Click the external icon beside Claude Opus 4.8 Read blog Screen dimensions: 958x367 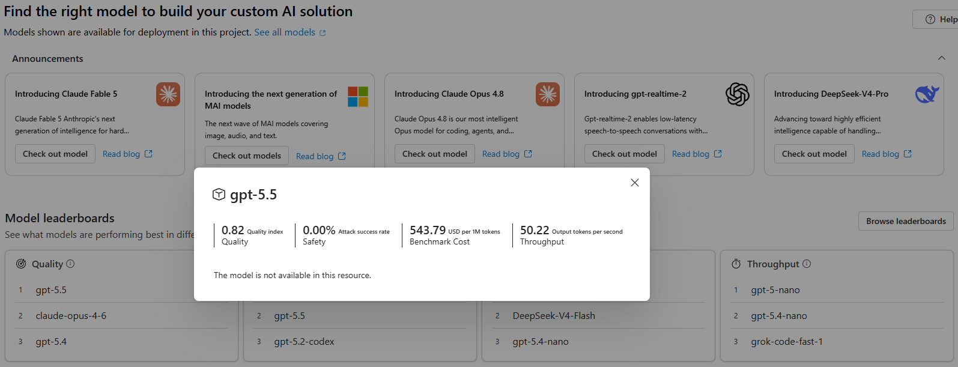[528, 154]
